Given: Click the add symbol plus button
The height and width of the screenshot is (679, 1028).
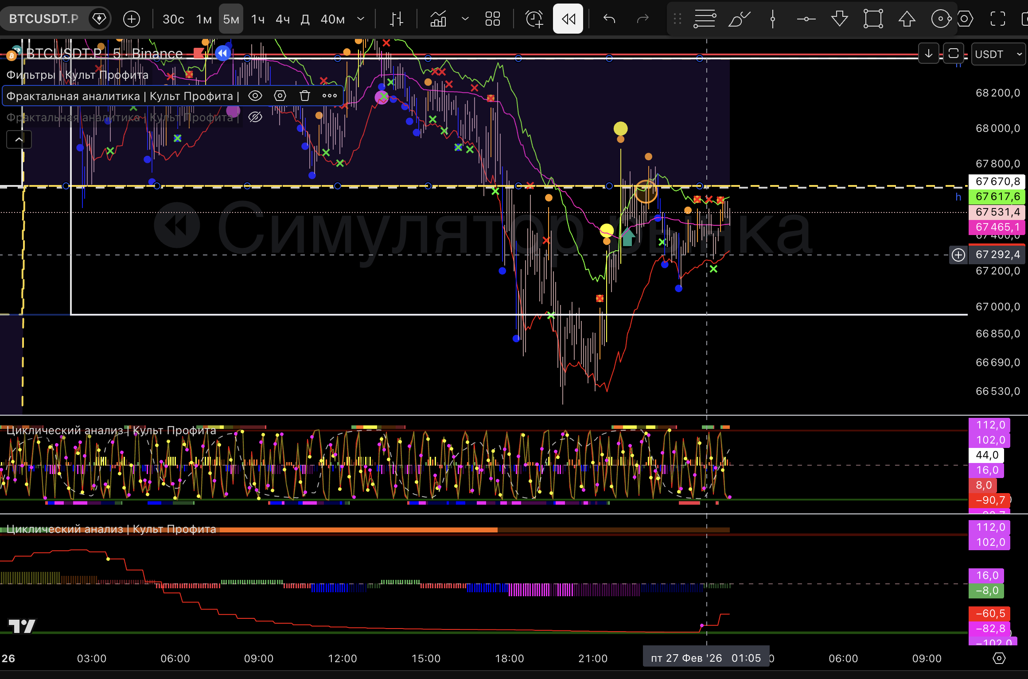Looking at the screenshot, I should 132,19.
